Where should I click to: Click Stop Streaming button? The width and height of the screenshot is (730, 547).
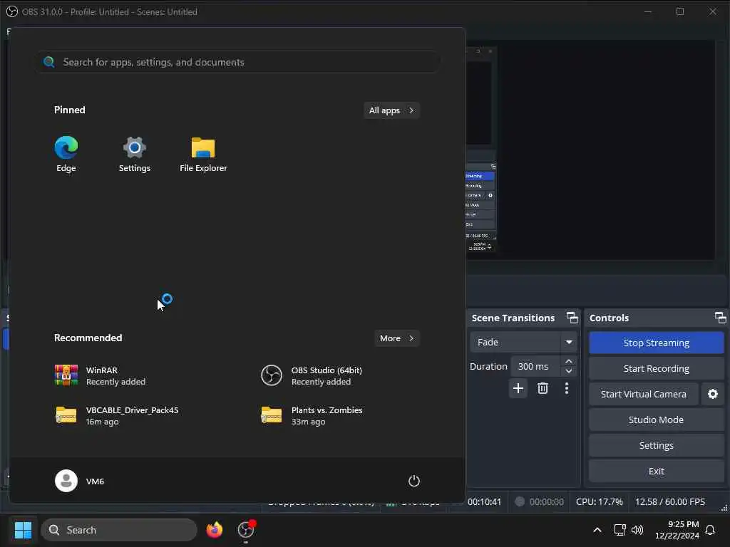pyautogui.click(x=657, y=343)
